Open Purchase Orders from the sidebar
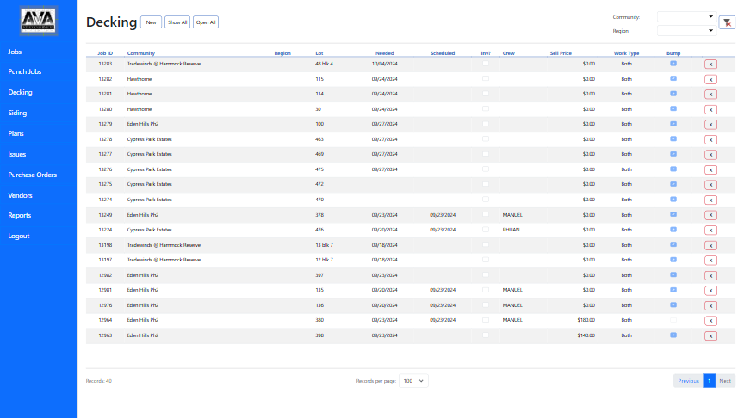744x418 pixels. tap(33, 175)
